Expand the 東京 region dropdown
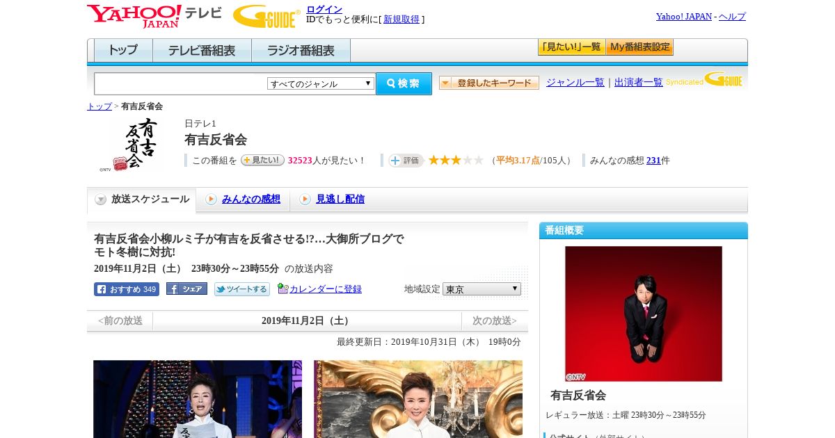 pyautogui.click(x=482, y=289)
